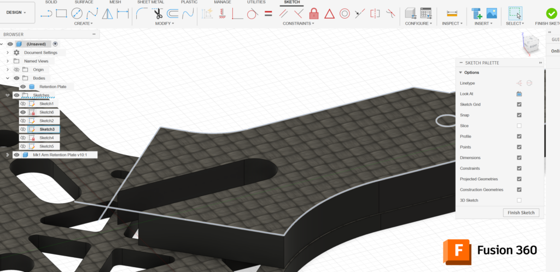Open the Change Parameters table icon

point(425,14)
